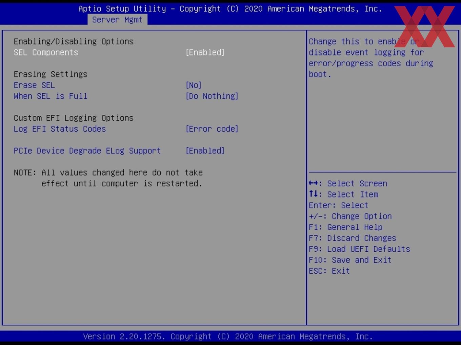Image resolution: width=461 pixels, height=345 pixels.
Task: Click the Aptio Setup Utility title text
Action: coord(230,9)
